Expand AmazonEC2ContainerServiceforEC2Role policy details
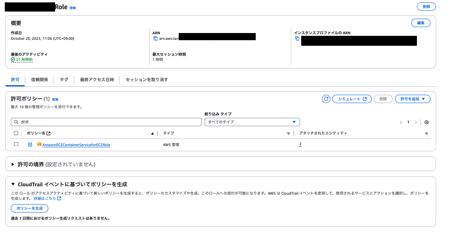 pyautogui.click(x=30, y=144)
